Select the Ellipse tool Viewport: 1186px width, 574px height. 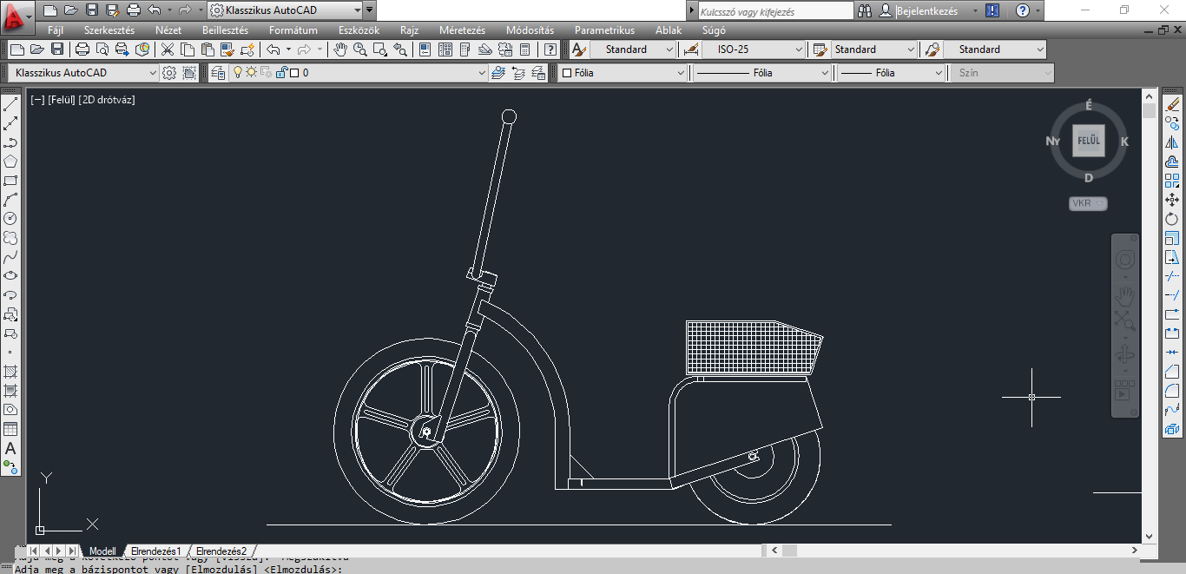click(x=10, y=276)
